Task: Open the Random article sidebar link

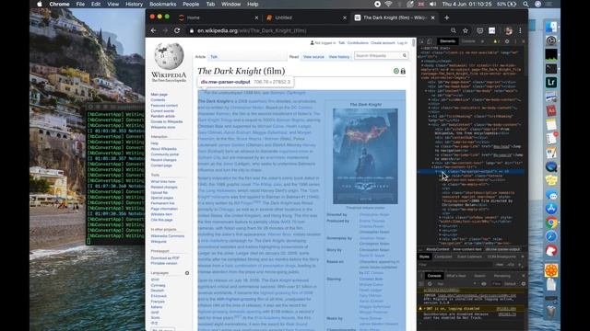Action: pyautogui.click(x=163, y=117)
